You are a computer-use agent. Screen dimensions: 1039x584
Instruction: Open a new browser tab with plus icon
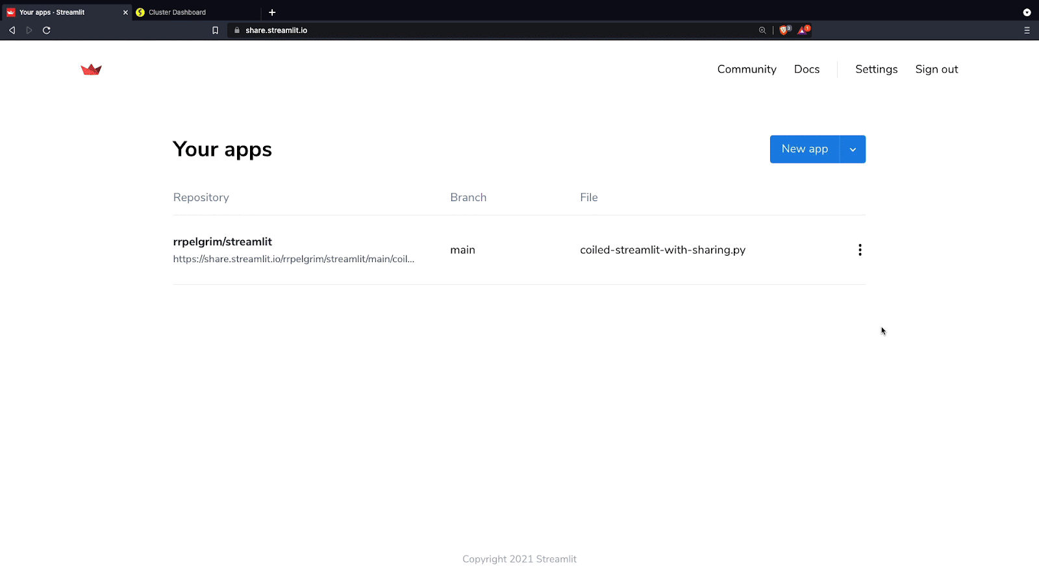[x=272, y=12]
